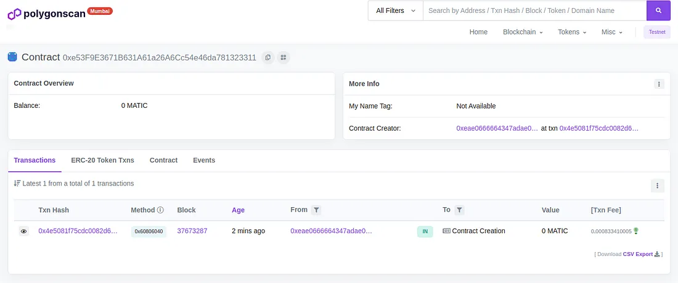Expand the Blockchain menu dropdown
The width and height of the screenshot is (678, 283).
click(523, 32)
